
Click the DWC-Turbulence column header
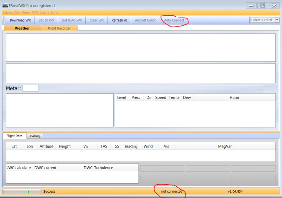[x=98, y=168]
